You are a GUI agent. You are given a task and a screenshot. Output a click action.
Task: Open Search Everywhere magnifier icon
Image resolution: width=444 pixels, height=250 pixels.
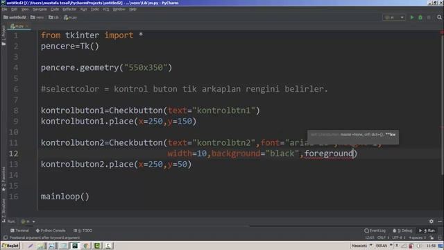[x=439, y=17]
